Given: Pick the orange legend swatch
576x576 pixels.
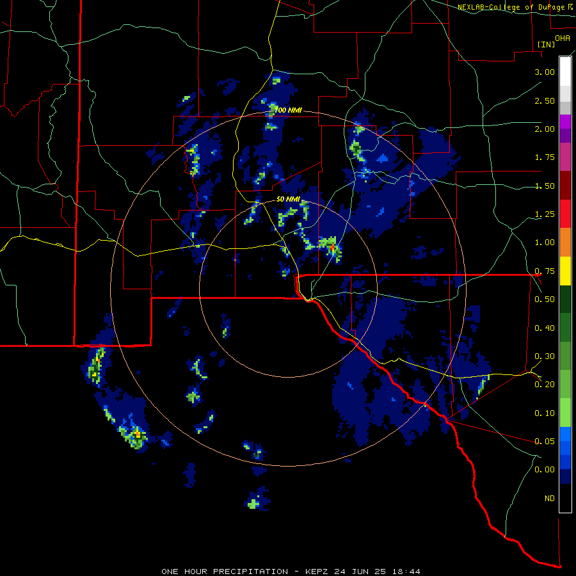Looking at the screenshot, I should 565,242.
